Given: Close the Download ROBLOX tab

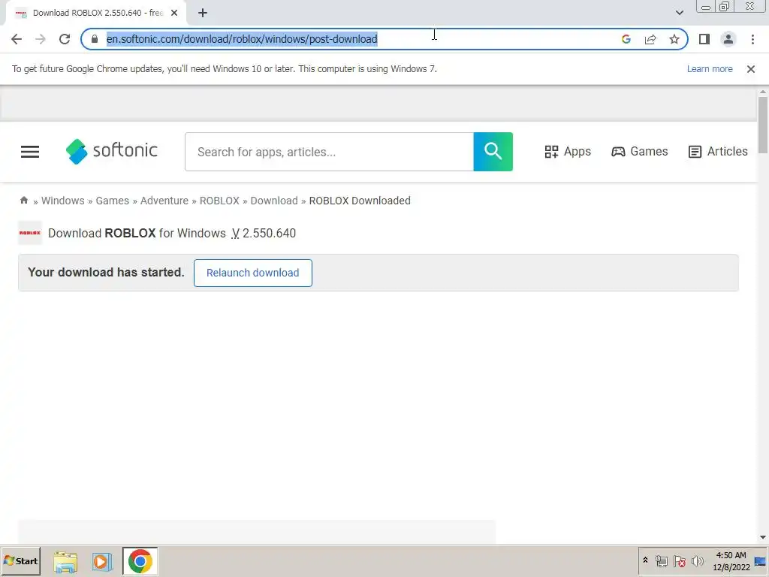Looking at the screenshot, I should pyautogui.click(x=174, y=13).
